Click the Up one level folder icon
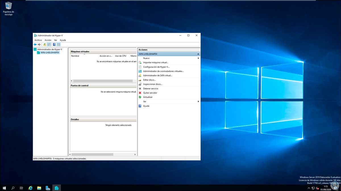The image size is (341, 191). (x=45, y=44)
